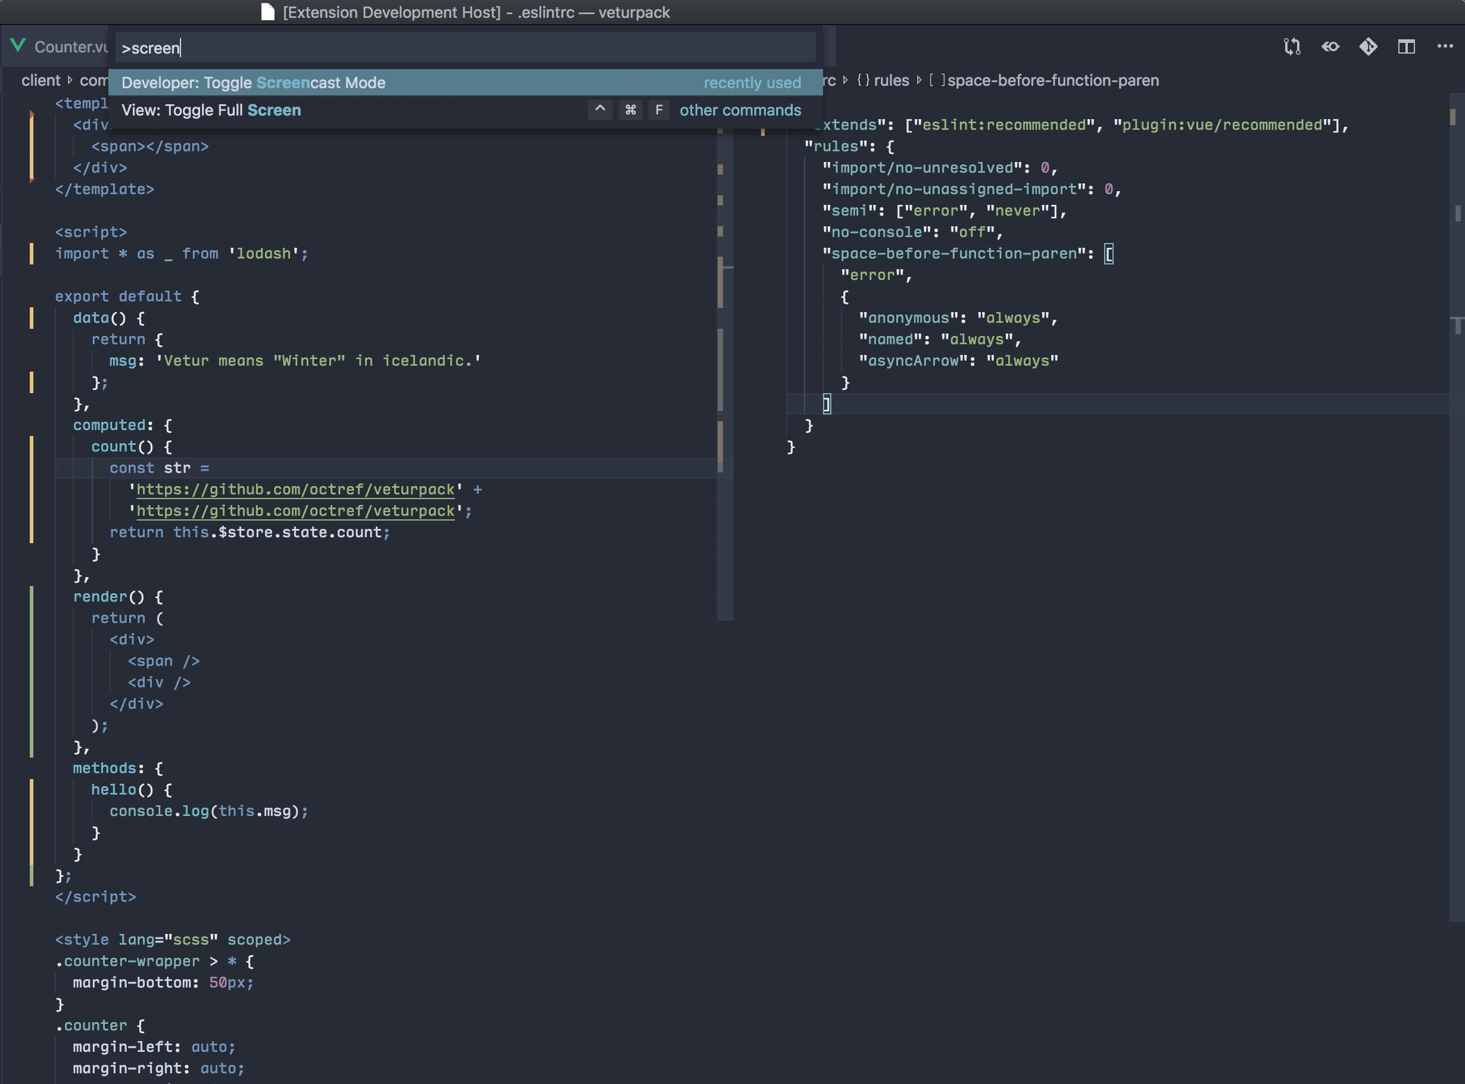1465x1084 pixels.
Task: Click the rules breadcrumb item
Action: pyautogui.click(x=891, y=81)
